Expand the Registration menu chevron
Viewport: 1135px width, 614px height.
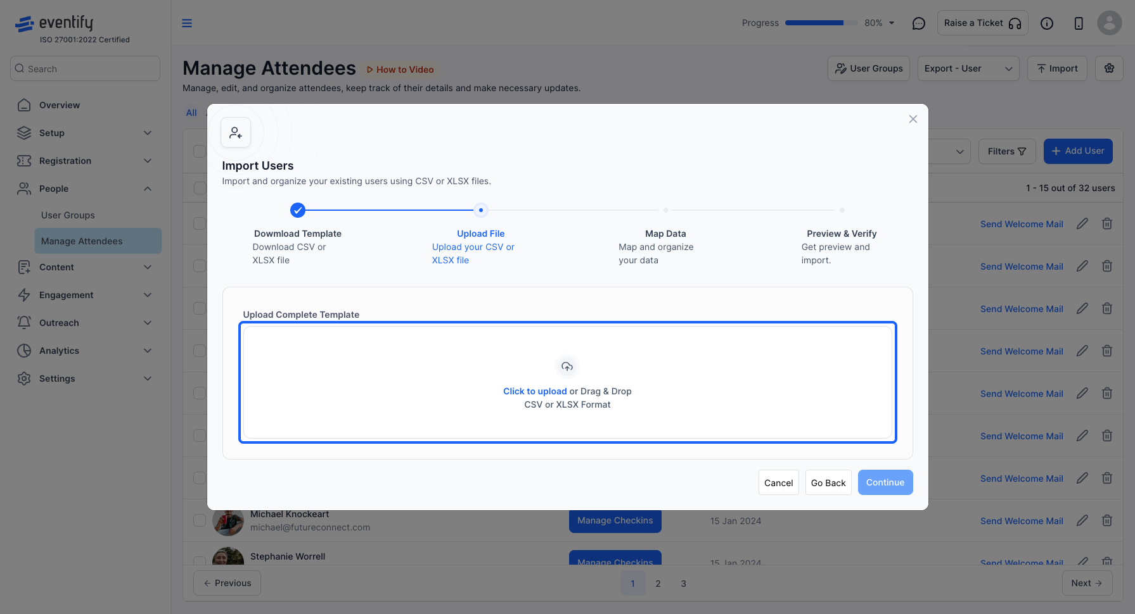pyautogui.click(x=148, y=161)
